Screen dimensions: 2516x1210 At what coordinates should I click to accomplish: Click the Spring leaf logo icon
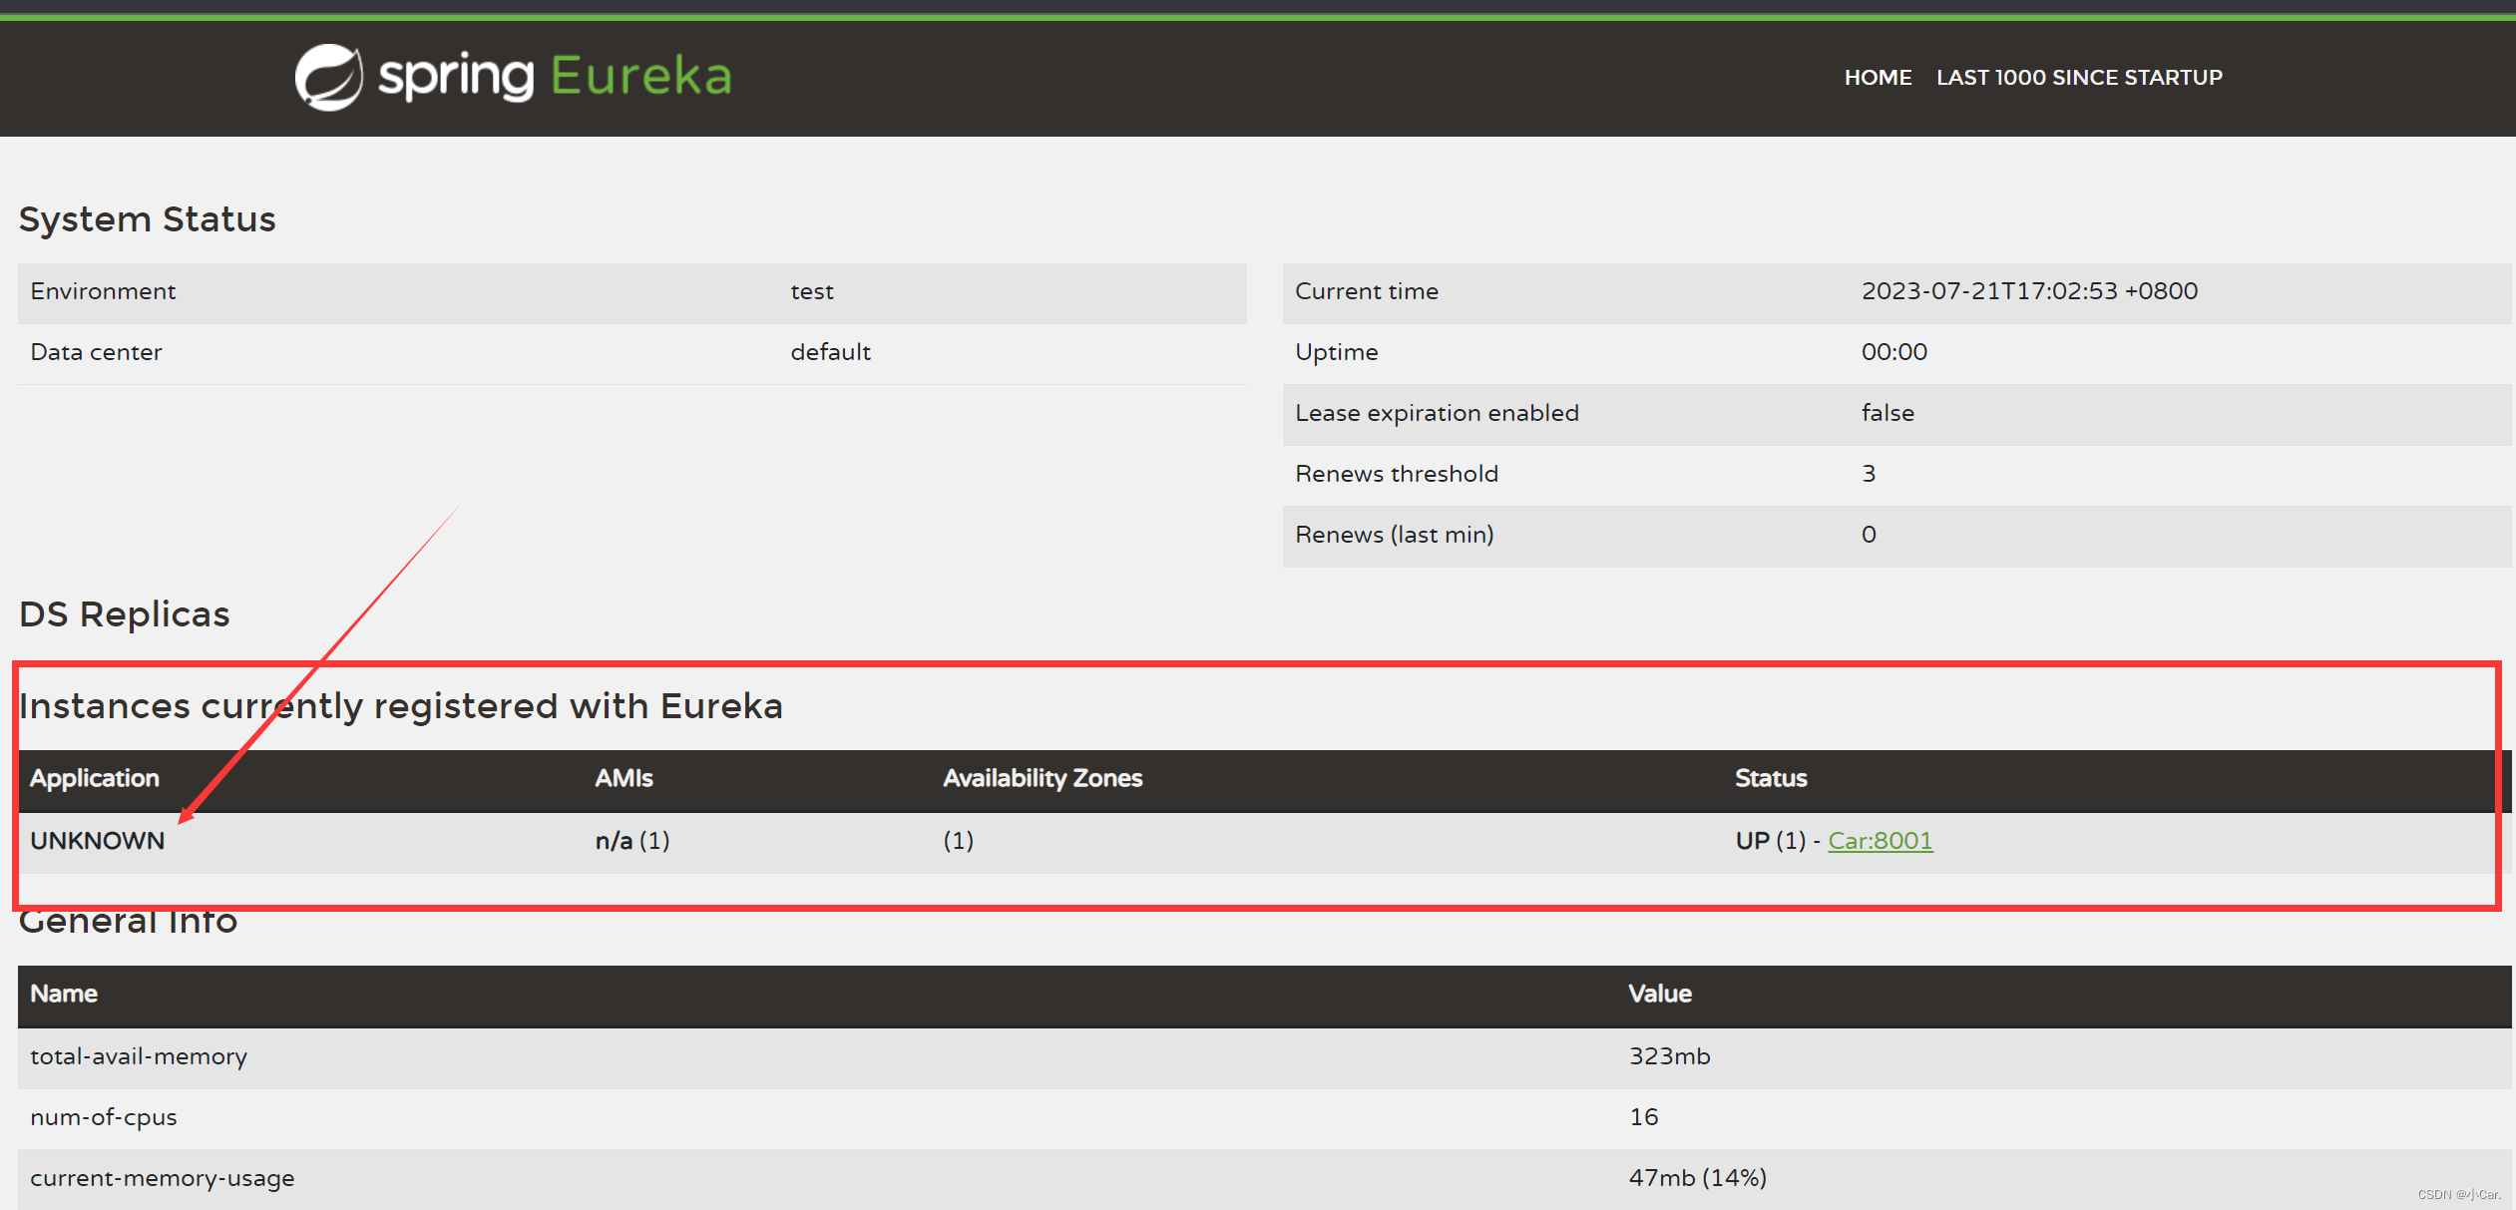tap(328, 77)
